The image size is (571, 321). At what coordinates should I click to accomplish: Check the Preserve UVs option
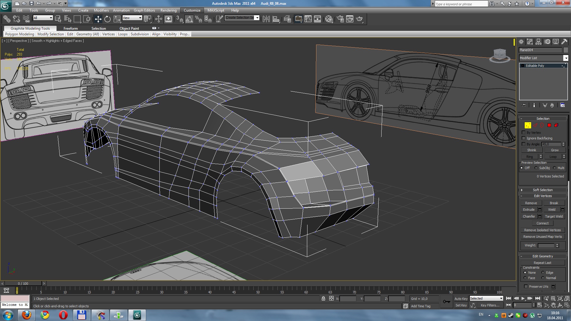pyautogui.click(x=526, y=287)
